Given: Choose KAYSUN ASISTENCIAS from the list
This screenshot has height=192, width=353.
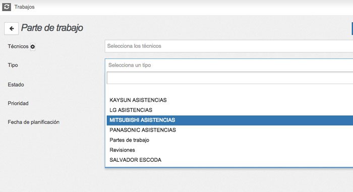Looking at the screenshot, I should click(x=230, y=100).
